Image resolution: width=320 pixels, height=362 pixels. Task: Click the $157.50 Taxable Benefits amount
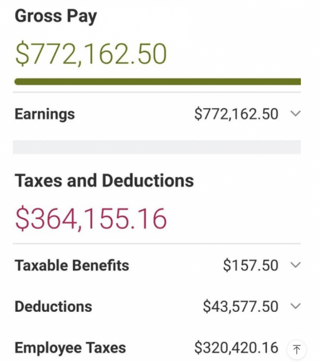click(x=251, y=266)
